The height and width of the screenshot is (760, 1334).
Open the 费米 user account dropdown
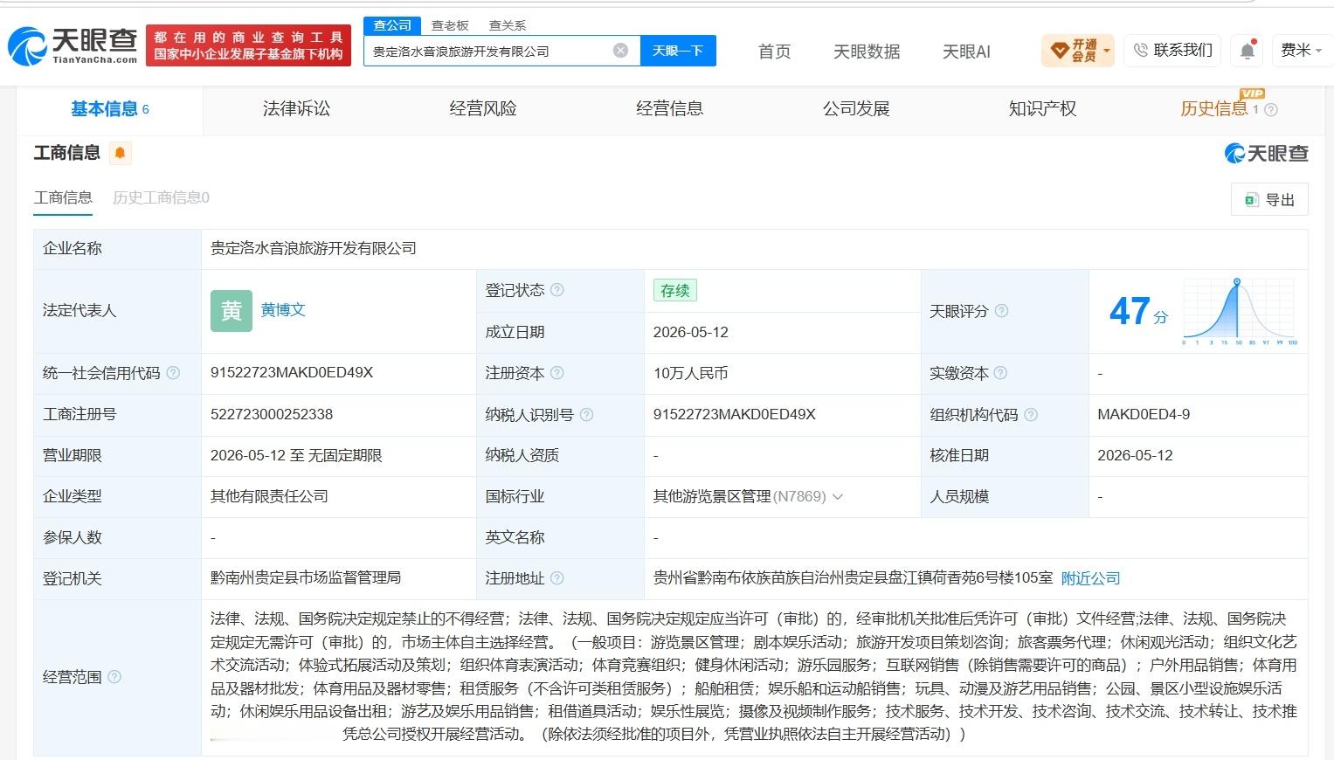click(1301, 51)
